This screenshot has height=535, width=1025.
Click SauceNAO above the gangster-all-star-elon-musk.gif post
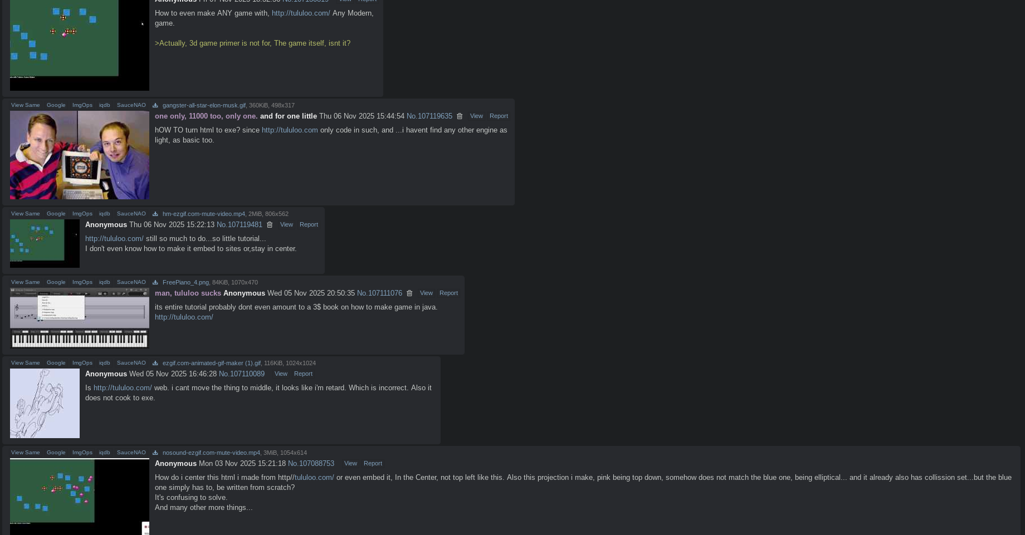pos(131,105)
